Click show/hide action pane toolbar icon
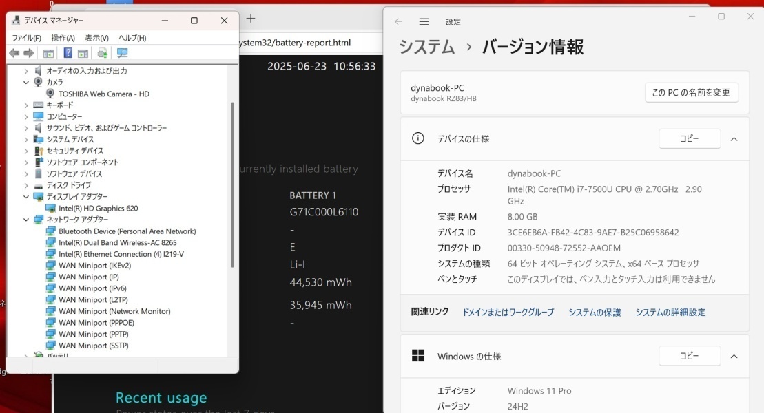Viewport: 764px width, 413px height. pyautogui.click(x=83, y=53)
